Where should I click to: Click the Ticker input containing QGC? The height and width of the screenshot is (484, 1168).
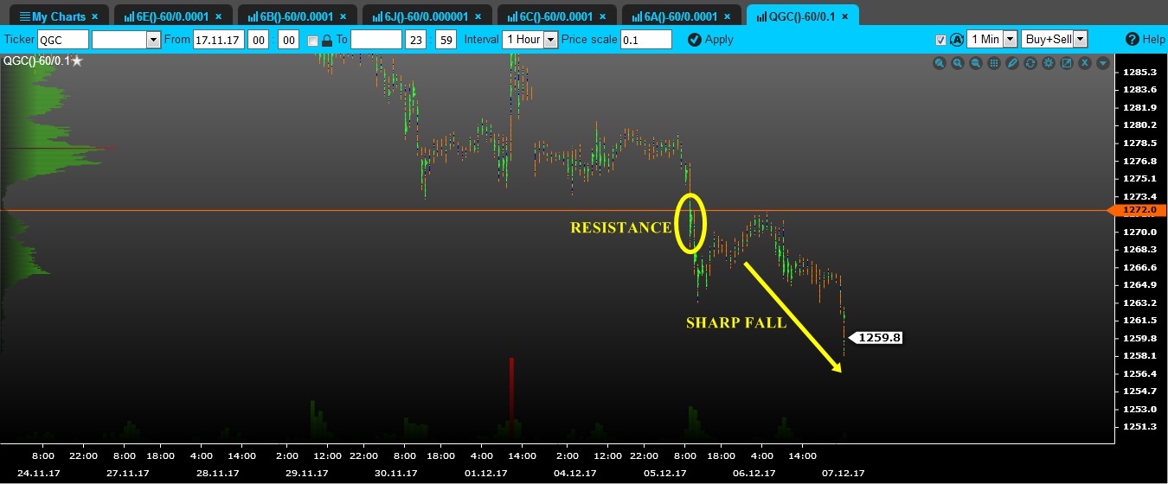point(63,40)
